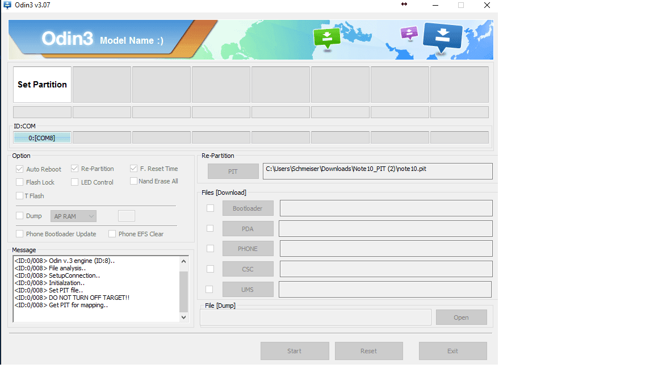Screen dimensions: 654x368
Task: Enable the Flash Lock option
Action: click(20, 182)
